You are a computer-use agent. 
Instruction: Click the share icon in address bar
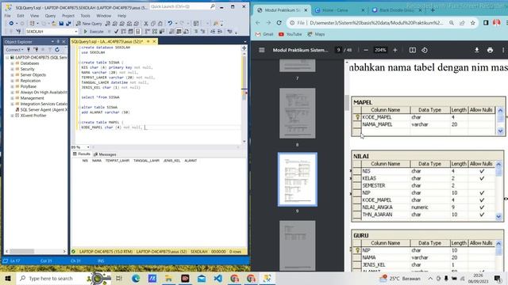coord(462,23)
